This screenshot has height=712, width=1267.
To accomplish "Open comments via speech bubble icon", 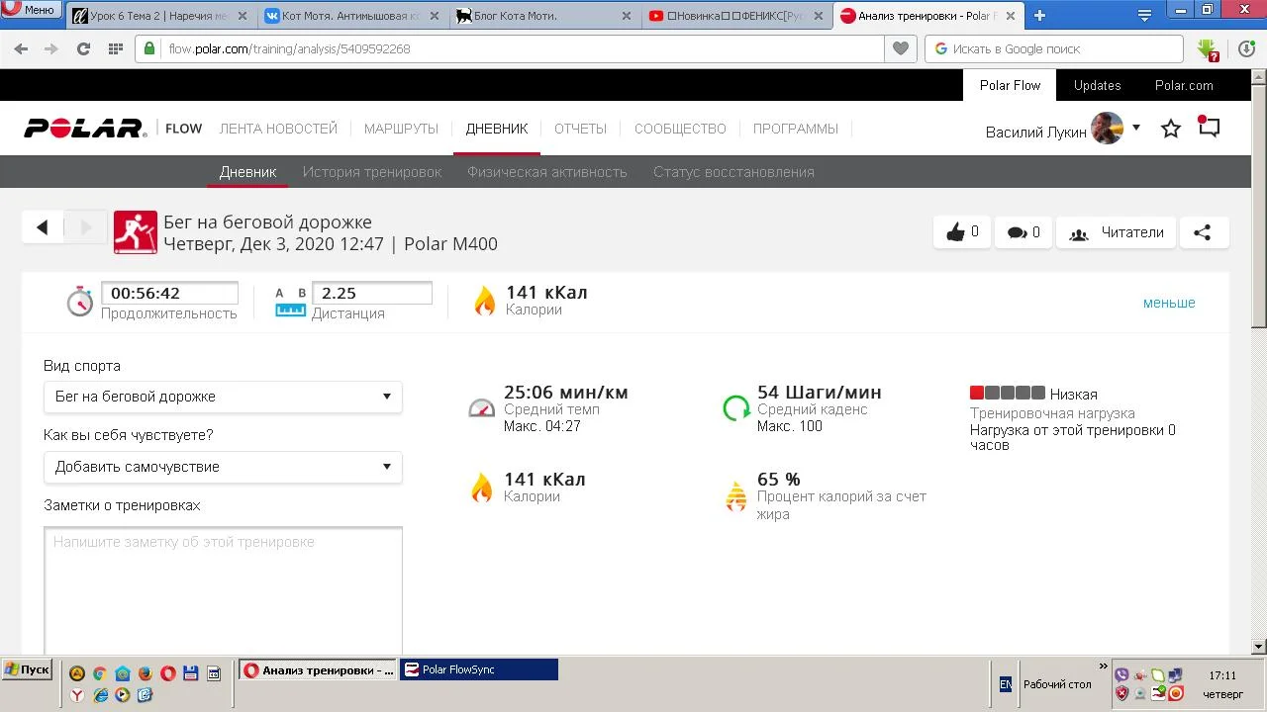I will tap(1023, 232).
